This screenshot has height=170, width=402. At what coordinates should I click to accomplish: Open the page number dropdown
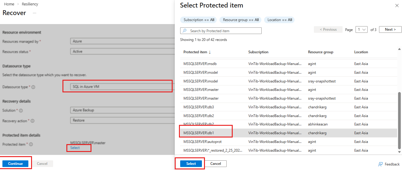(361, 29)
